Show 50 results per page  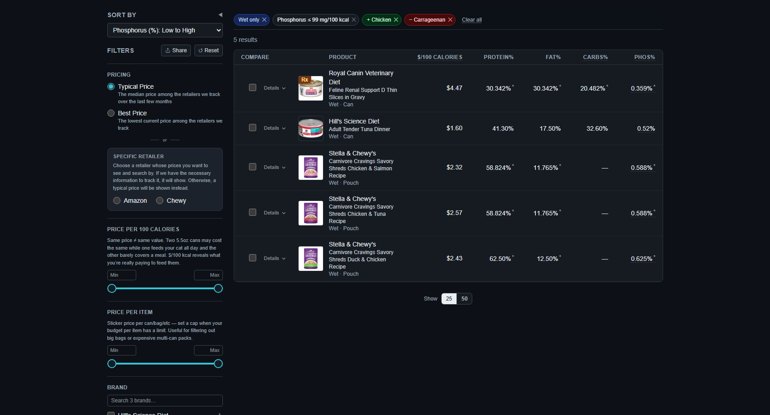(x=465, y=299)
